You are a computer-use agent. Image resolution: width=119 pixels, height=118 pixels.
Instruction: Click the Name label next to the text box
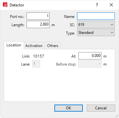coord(69,17)
